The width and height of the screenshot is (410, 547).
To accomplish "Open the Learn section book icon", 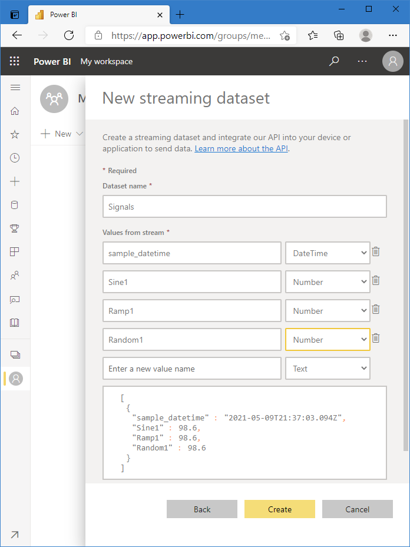I will tap(15, 323).
